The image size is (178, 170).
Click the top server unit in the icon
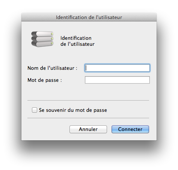[42, 34]
